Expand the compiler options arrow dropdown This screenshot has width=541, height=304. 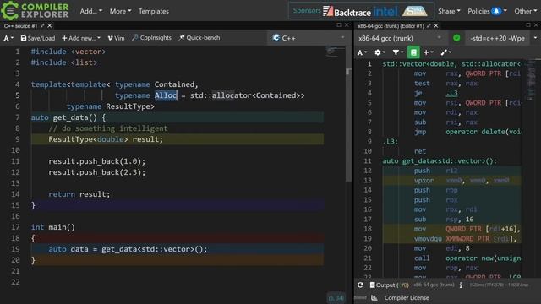coord(535,38)
